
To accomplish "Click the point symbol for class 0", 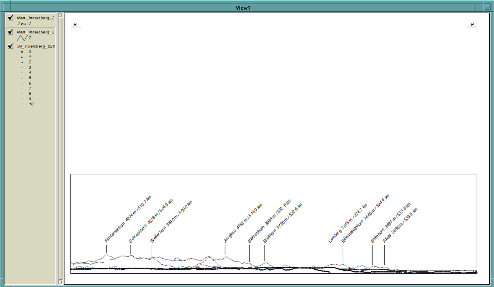I will pyautogui.click(x=22, y=52).
